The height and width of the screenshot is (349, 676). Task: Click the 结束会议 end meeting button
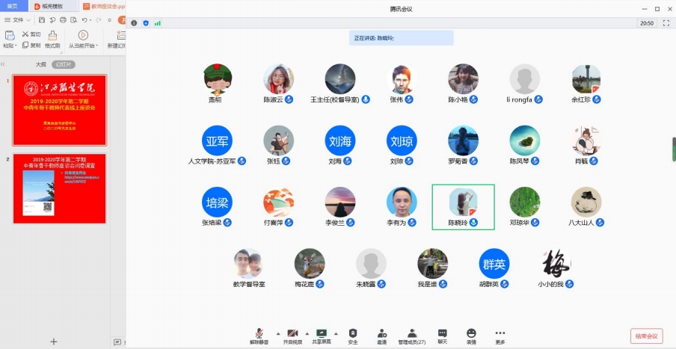pos(646,336)
